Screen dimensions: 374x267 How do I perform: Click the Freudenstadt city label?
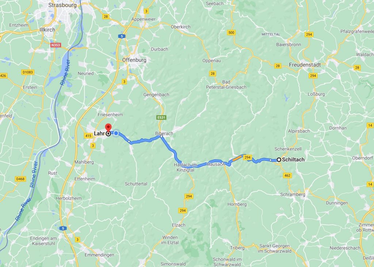tap(305, 65)
